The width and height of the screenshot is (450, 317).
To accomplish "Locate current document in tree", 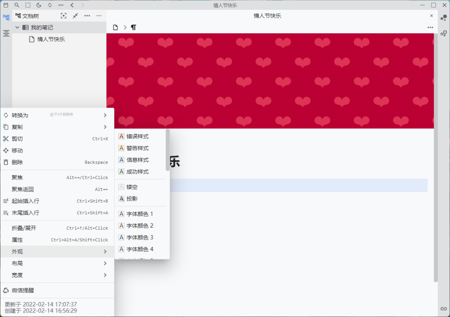I will [63, 16].
